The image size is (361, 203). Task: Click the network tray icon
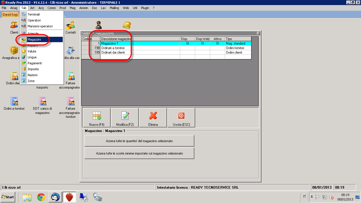(325, 197)
